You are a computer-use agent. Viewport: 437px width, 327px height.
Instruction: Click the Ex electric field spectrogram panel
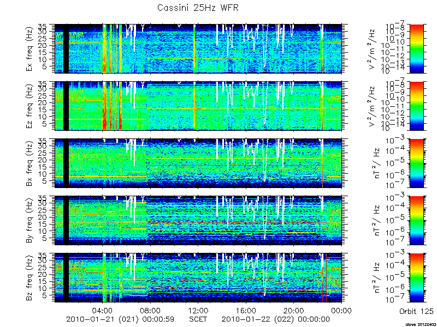198,49
